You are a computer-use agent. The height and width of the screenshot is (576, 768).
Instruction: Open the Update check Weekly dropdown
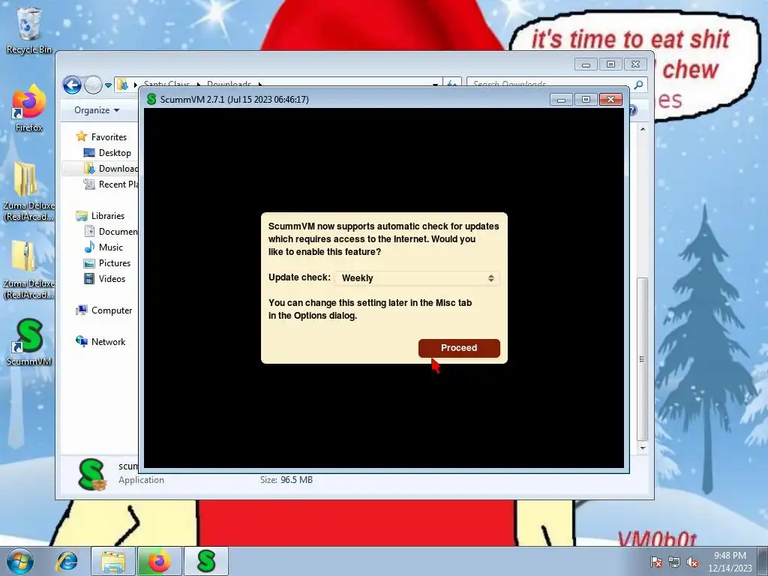(x=417, y=278)
